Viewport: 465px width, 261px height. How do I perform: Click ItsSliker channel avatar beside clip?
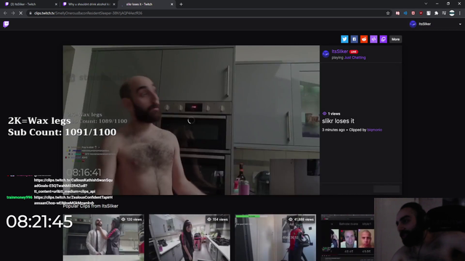[x=326, y=54]
